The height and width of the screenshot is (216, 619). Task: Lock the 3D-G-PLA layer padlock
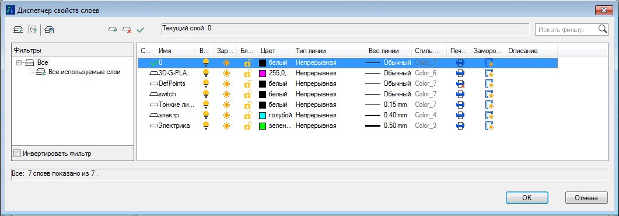pos(248,73)
